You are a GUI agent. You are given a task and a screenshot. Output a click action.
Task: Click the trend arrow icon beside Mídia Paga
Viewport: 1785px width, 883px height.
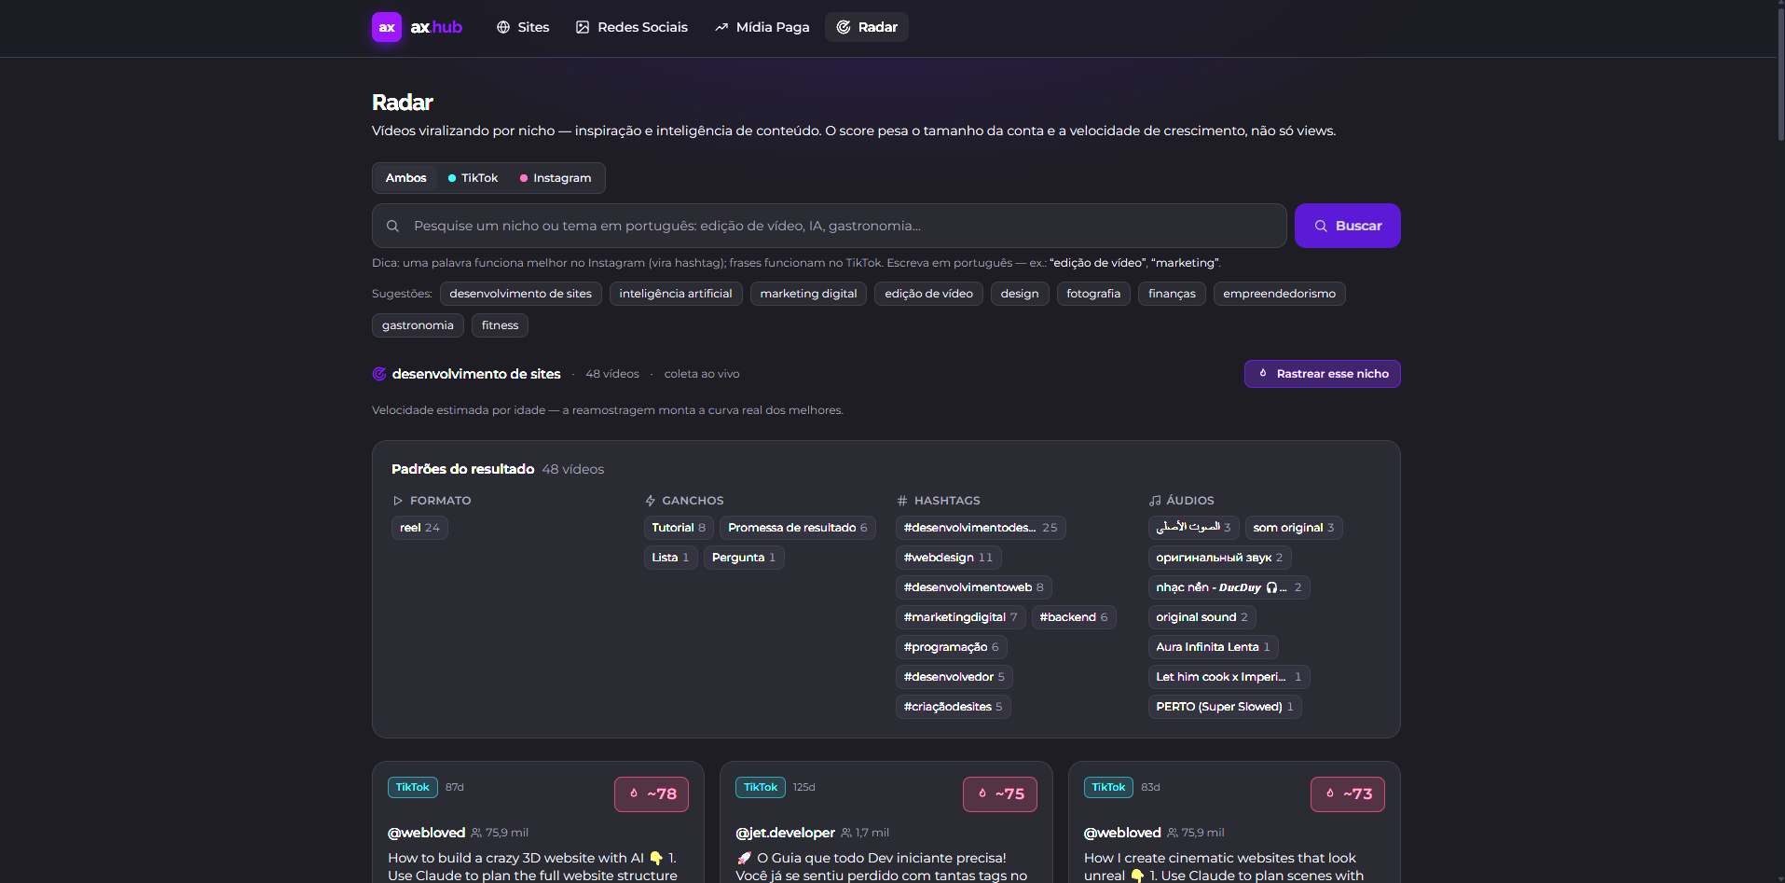pos(721,27)
